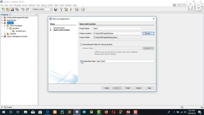Click the Output label in the status bar
The width and height of the screenshot is (204, 115).
10,107
